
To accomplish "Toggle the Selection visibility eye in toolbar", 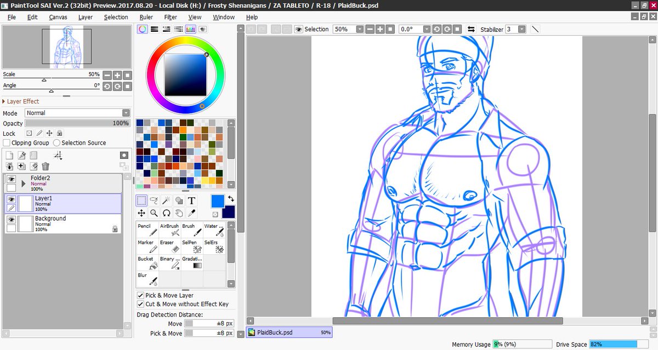I will coord(299,29).
